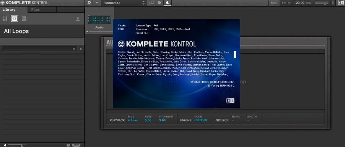Click the FADE value 4.0 ms

(133, 120)
